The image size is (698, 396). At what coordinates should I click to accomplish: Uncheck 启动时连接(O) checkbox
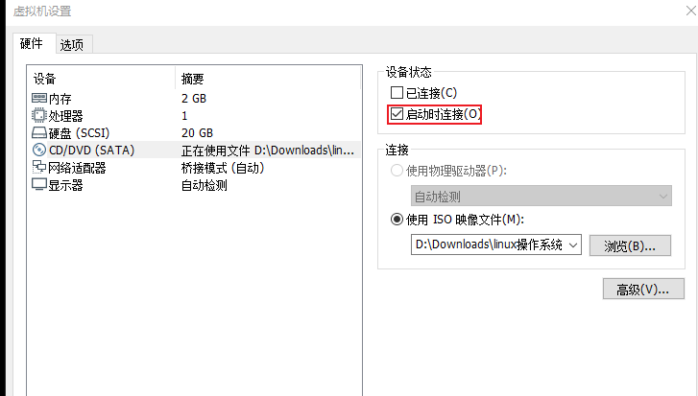click(397, 114)
